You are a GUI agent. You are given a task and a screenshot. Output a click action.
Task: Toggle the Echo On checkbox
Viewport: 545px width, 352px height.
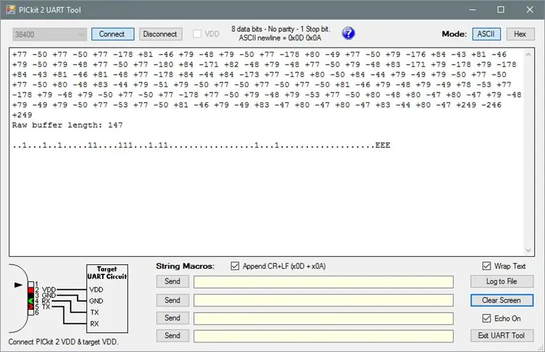tap(486, 318)
